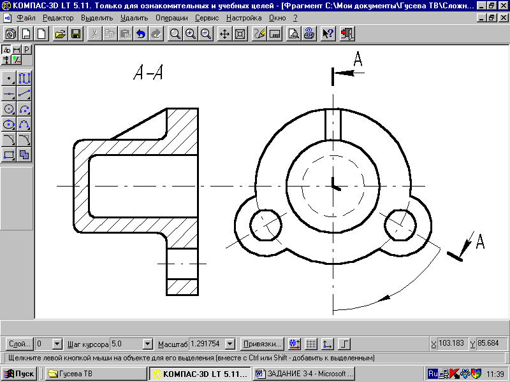Switch to the Dimensions panel tab

pyautogui.click(x=17, y=50)
